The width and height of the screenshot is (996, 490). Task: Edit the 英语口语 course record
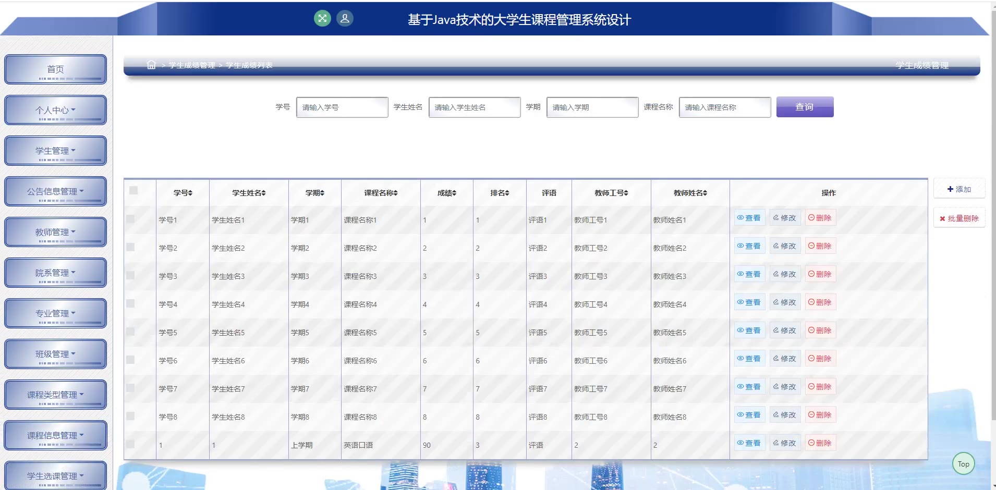(784, 443)
